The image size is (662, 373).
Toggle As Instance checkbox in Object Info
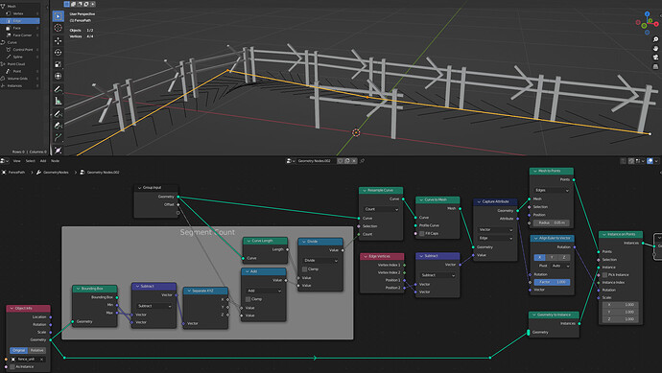12,366
